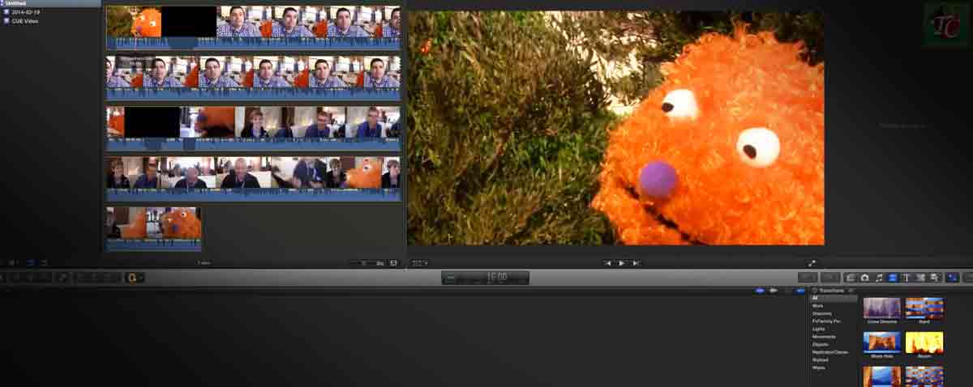
Task: Go to next edit in viewer
Action: [637, 263]
